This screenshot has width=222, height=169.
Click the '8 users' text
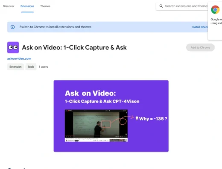pyautogui.click(x=43, y=67)
